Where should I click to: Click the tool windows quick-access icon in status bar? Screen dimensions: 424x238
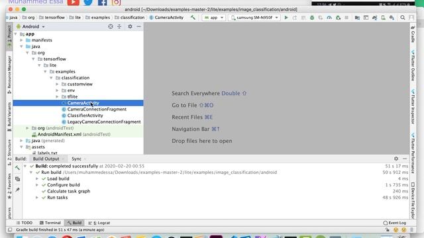(10, 230)
